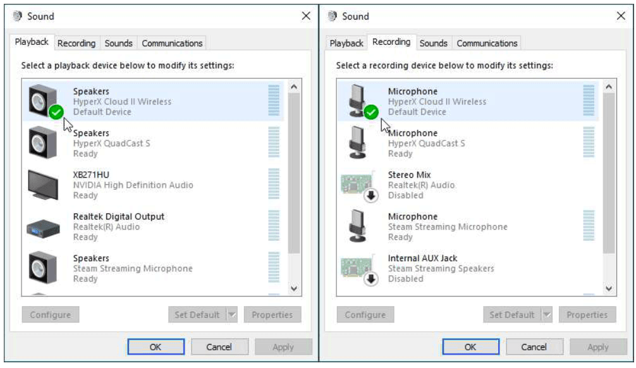Select the Steam Streaming Microphone speaker icon
Screen dimensions: 636x368
[x=43, y=268]
